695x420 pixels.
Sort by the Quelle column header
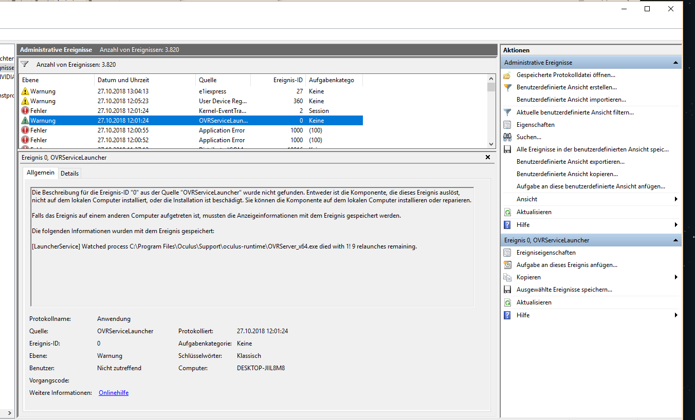[x=223, y=80]
